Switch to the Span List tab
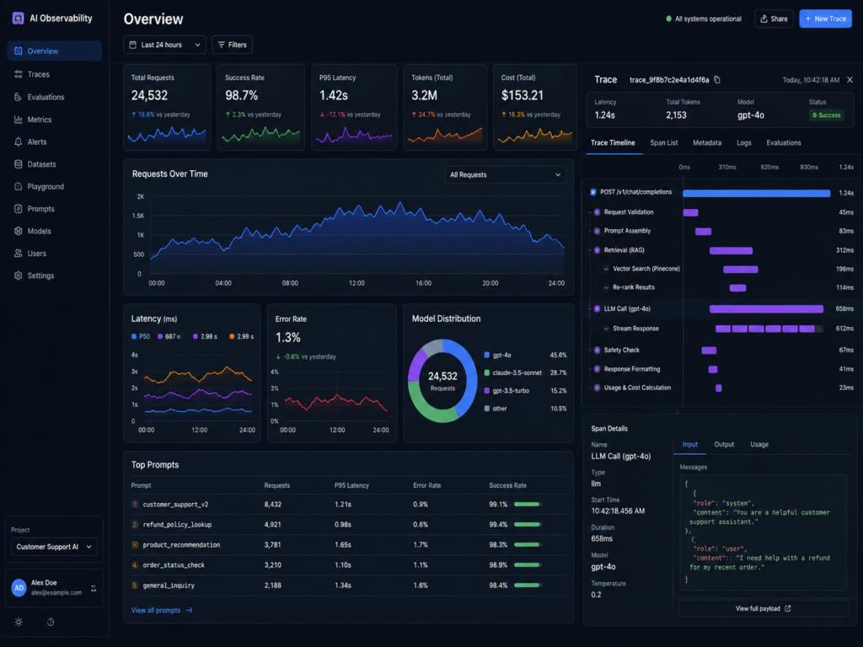Viewport: 863px width, 647px height. pos(664,143)
